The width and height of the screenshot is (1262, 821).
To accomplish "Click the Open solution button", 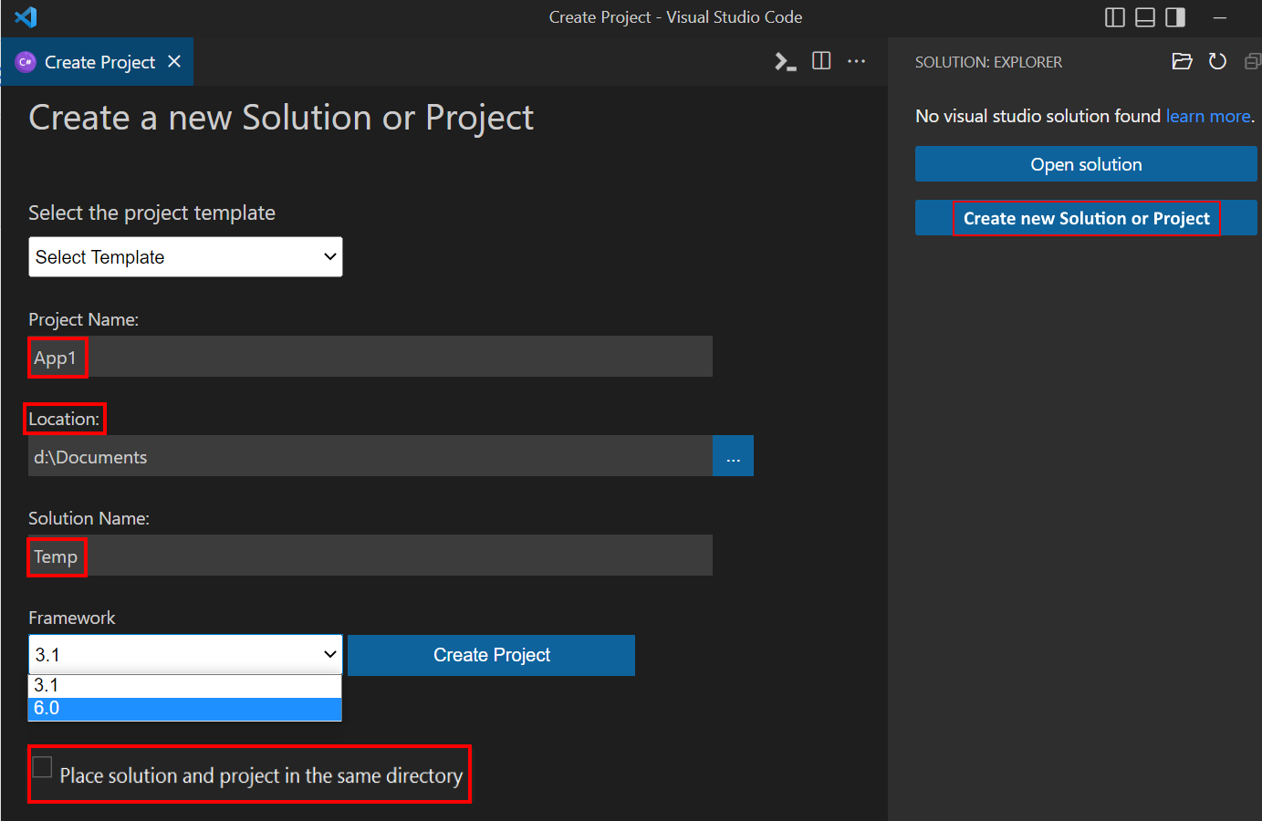I will coord(1085,163).
